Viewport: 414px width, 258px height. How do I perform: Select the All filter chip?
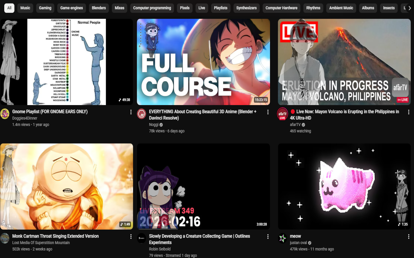click(x=9, y=8)
